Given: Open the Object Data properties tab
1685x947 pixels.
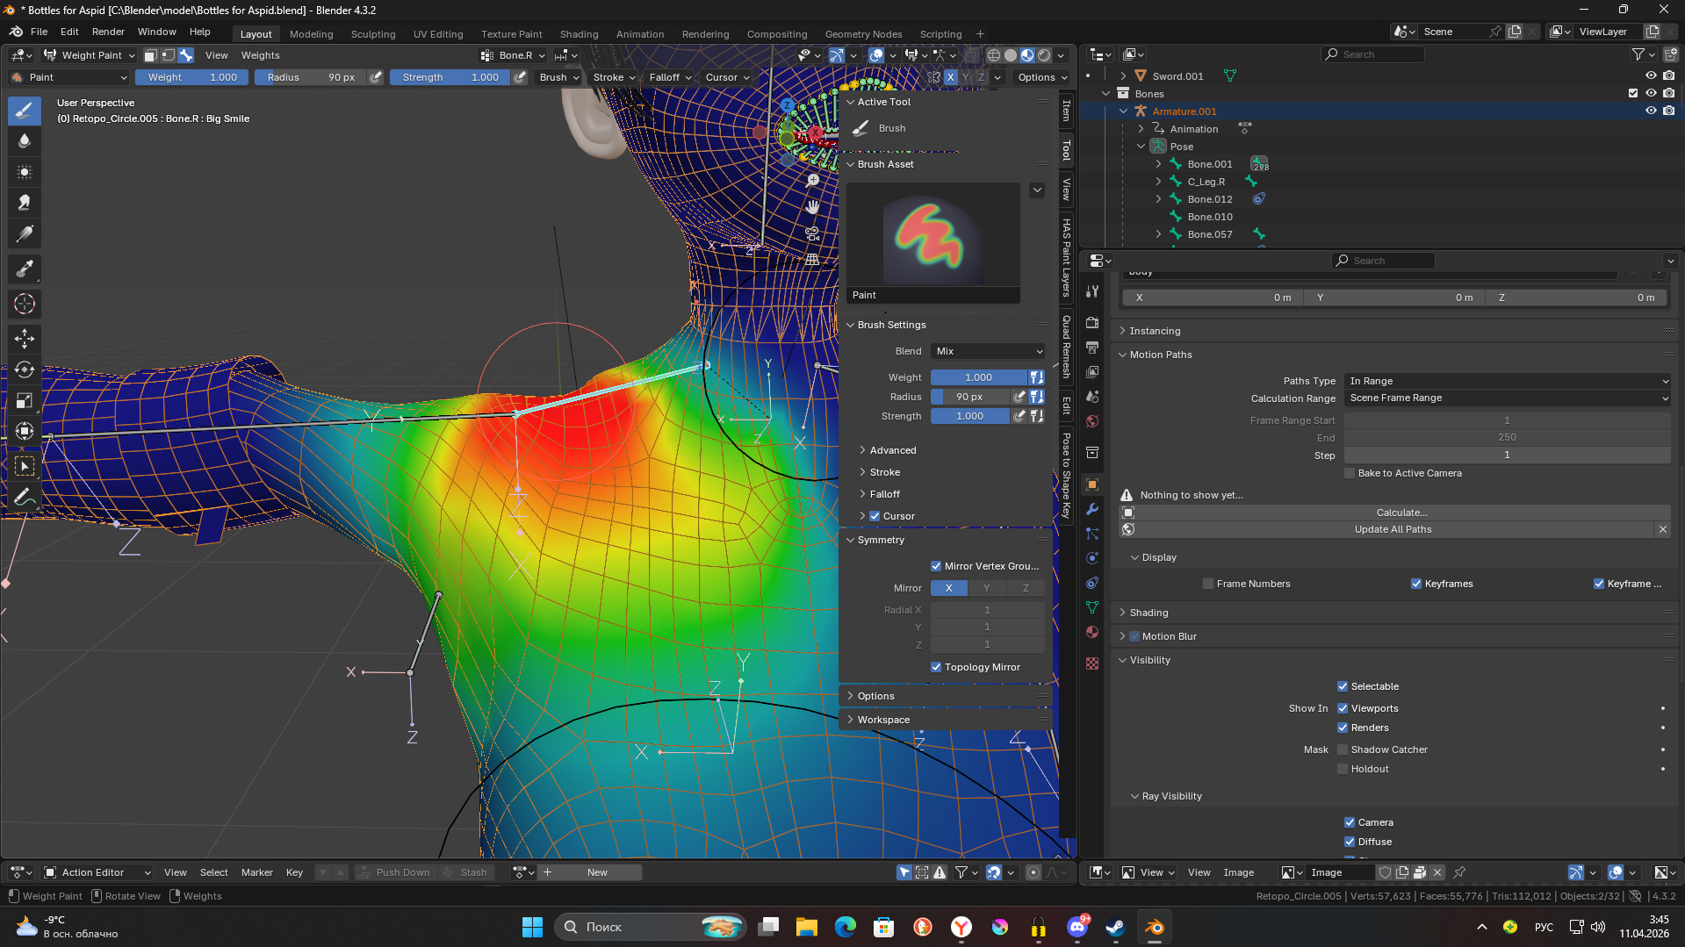Looking at the screenshot, I should click(x=1092, y=607).
